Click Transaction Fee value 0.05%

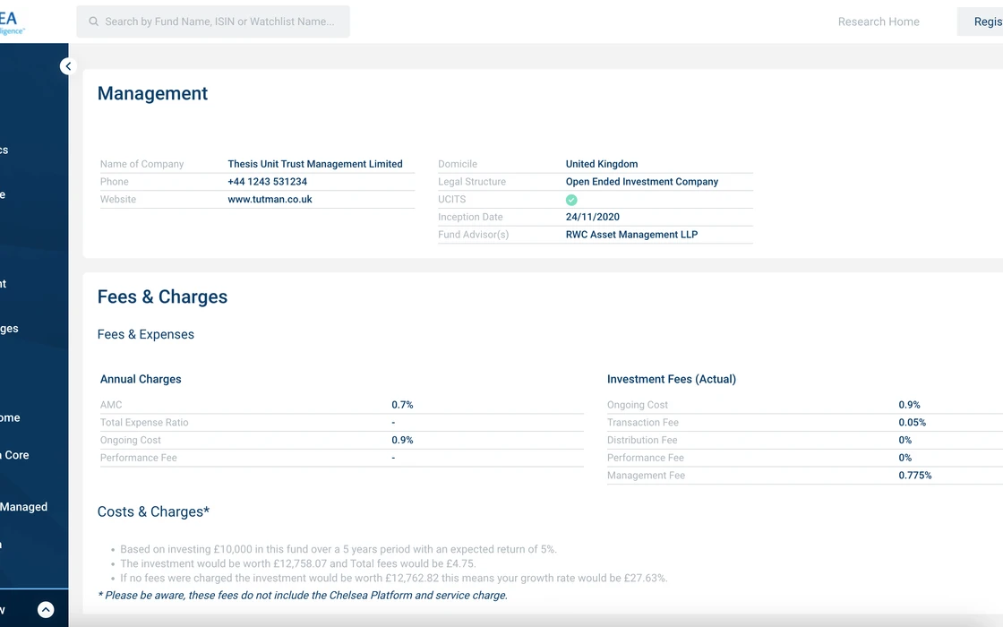(913, 422)
